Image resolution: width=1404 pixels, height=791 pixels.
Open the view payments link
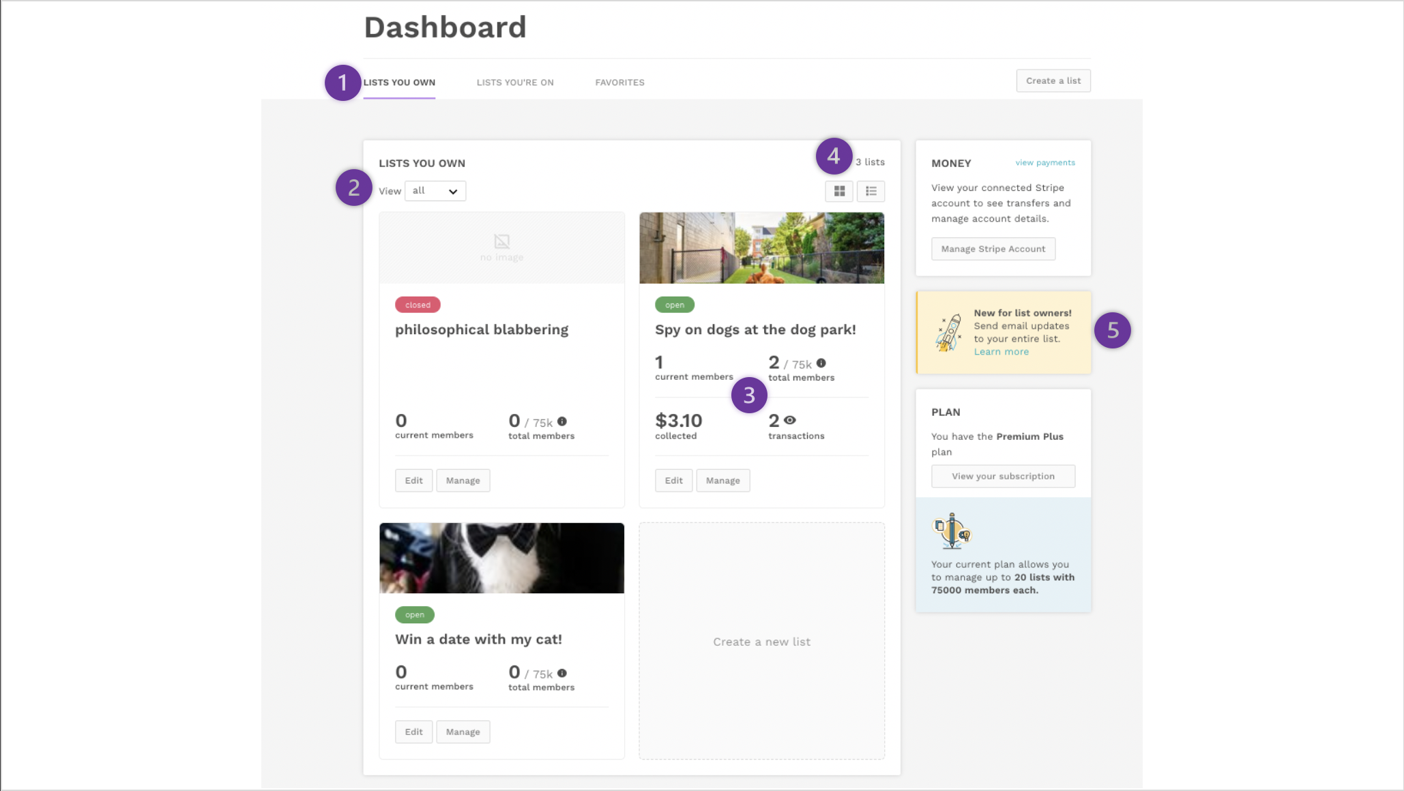tap(1044, 163)
